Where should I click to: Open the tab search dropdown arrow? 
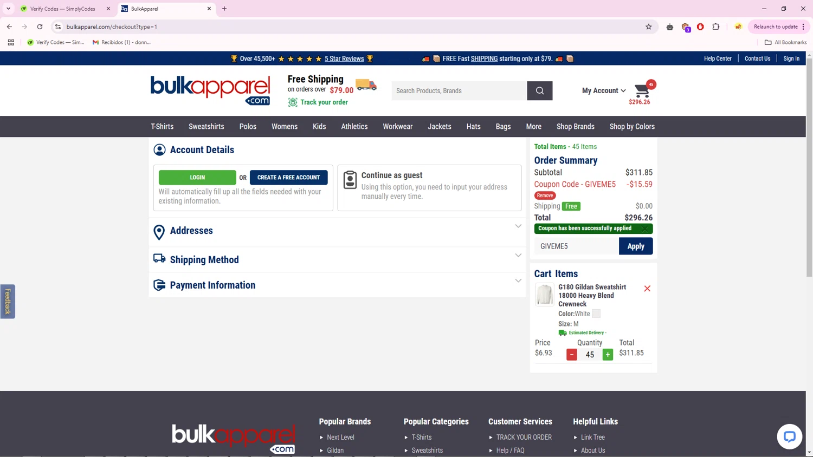click(x=8, y=9)
